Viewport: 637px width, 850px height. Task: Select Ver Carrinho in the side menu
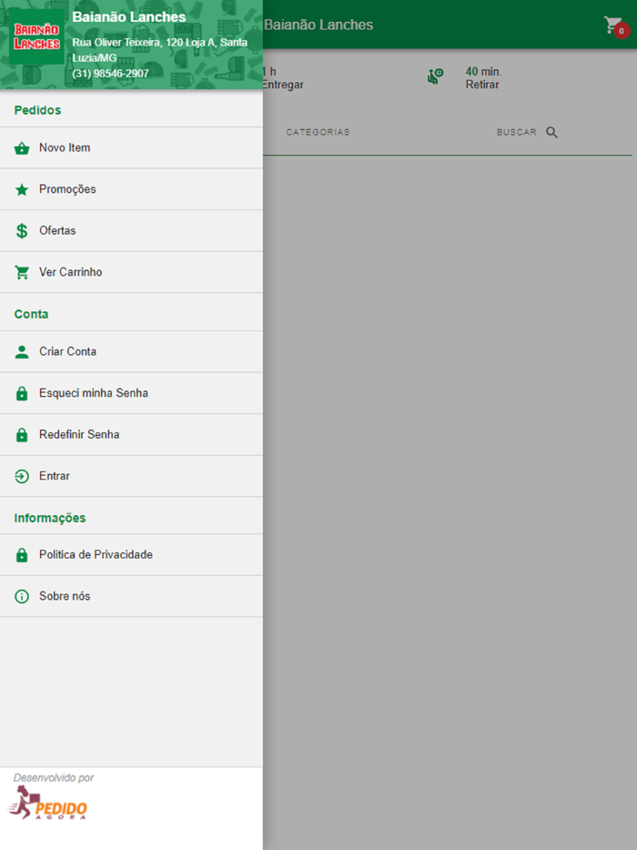[x=131, y=272]
